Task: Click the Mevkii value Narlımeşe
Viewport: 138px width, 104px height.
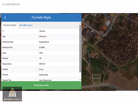Action: pyautogui.click(x=44, y=75)
